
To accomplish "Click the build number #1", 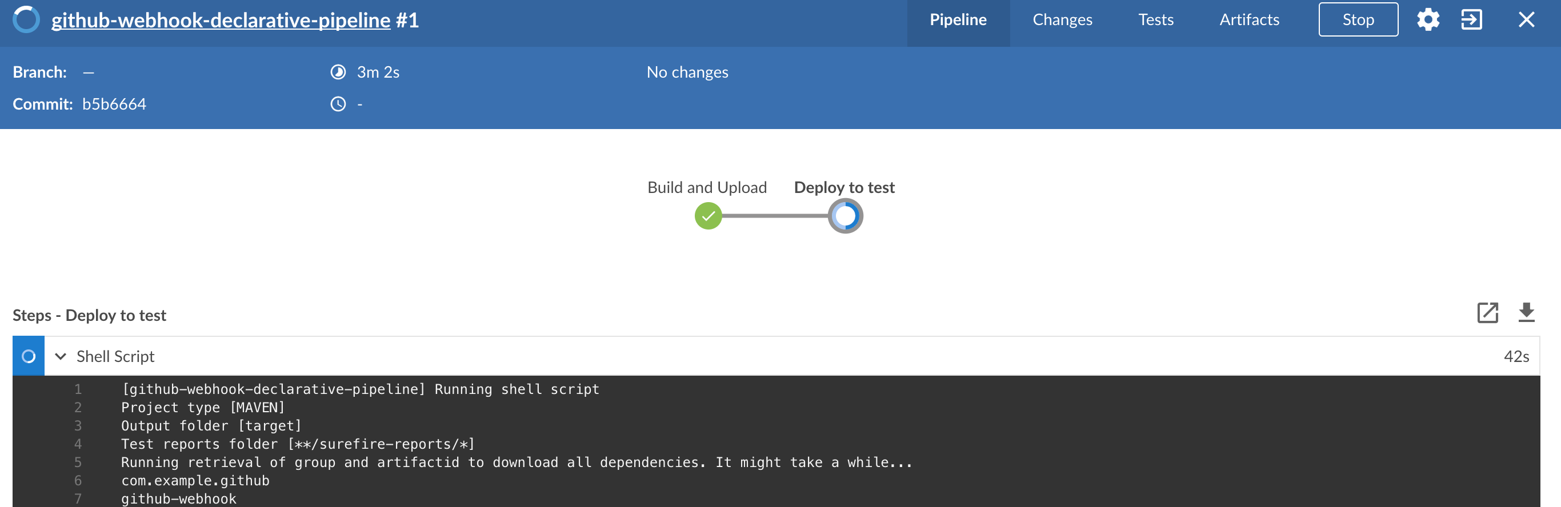I will (x=407, y=21).
